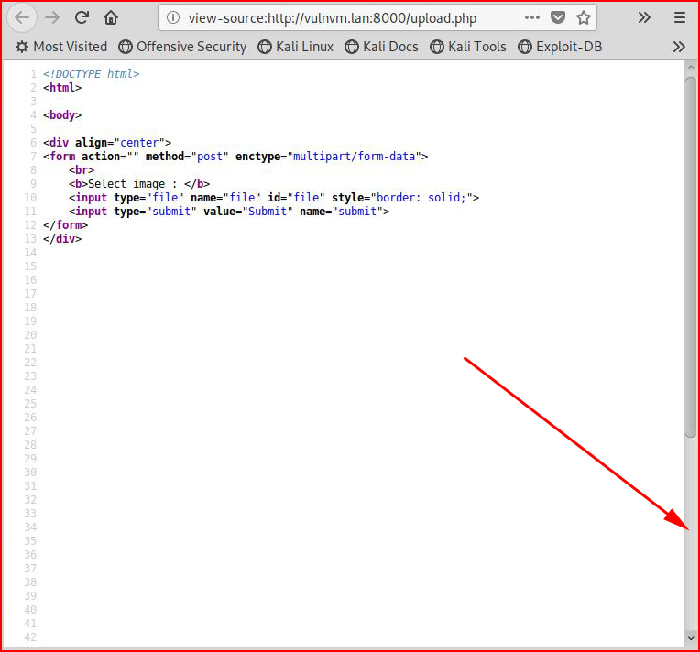Click 'border: solid;' style value

coord(421,197)
